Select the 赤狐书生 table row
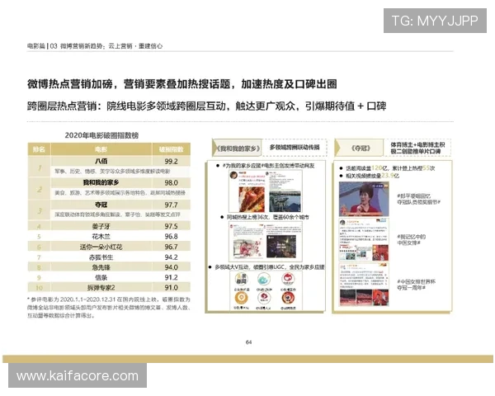The width and height of the screenshot is (495, 396). tap(109, 257)
